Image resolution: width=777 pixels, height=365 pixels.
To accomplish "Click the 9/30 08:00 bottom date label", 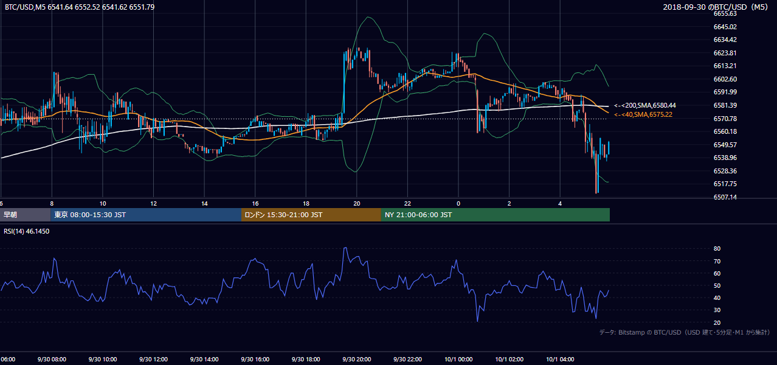I will pyautogui.click(x=51, y=360).
